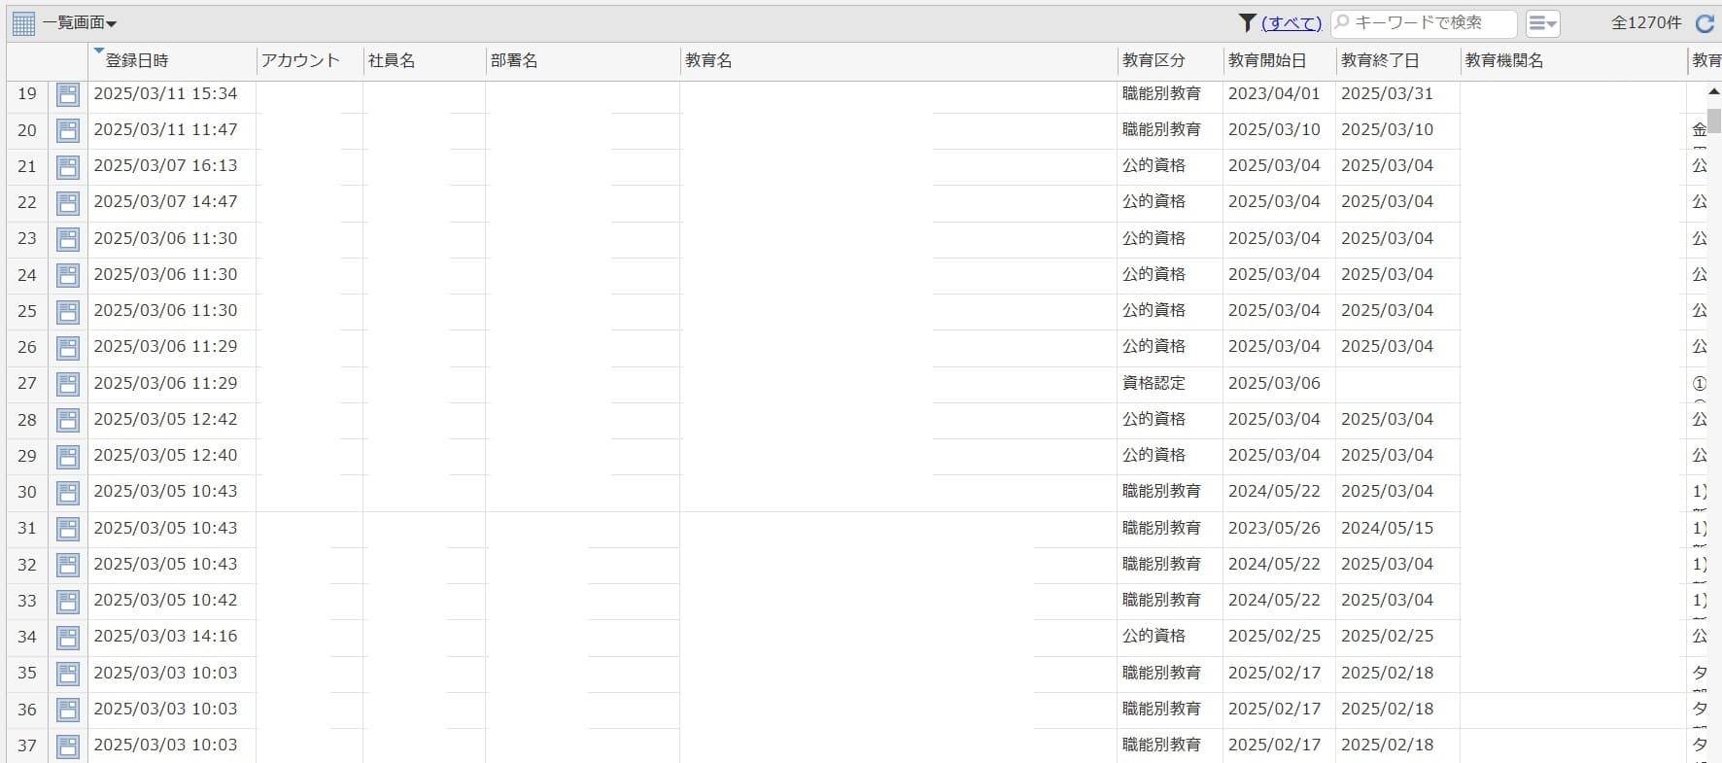Open the (すべて) filter link
Screen dimensions: 1722x763
(x=1291, y=23)
